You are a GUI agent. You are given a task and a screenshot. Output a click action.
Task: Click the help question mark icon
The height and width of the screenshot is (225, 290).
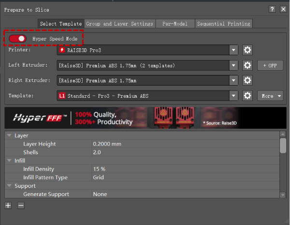[x=272, y=9]
